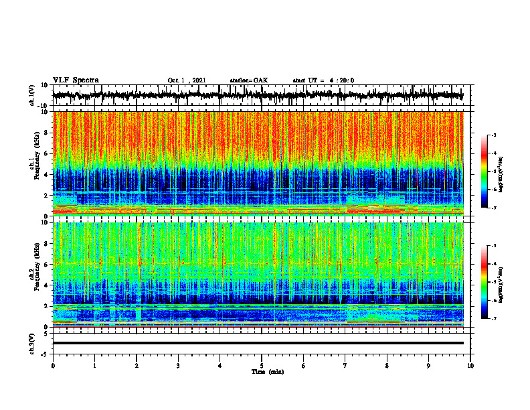
Task: Click the time axis tick label "9"
Action: click(428, 366)
